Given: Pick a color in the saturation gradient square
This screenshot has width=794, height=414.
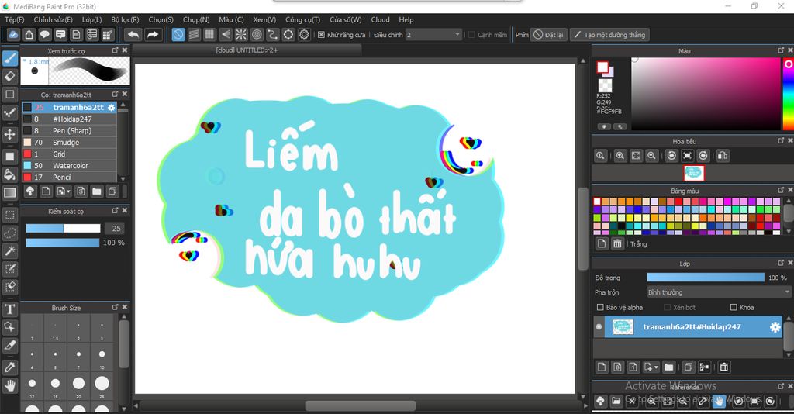Looking at the screenshot, I should (706, 94).
